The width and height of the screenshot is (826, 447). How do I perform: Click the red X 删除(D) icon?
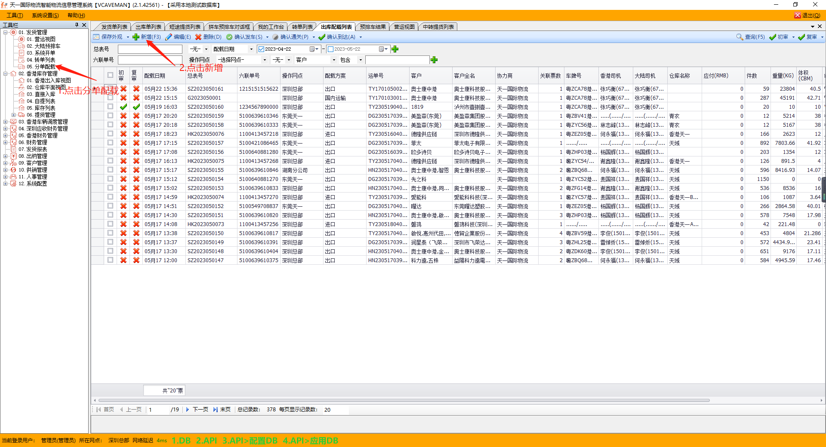(198, 37)
